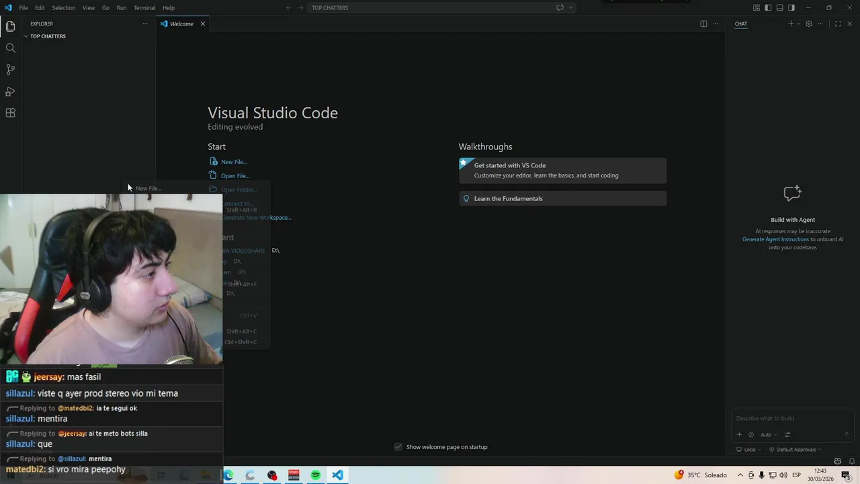860x484 pixels.
Task: Click the send arrow in chat input
Action: (x=847, y=435)
